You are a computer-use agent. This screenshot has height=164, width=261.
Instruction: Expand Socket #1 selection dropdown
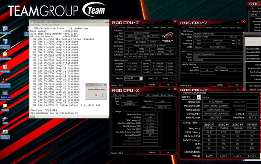pos(141,78)
